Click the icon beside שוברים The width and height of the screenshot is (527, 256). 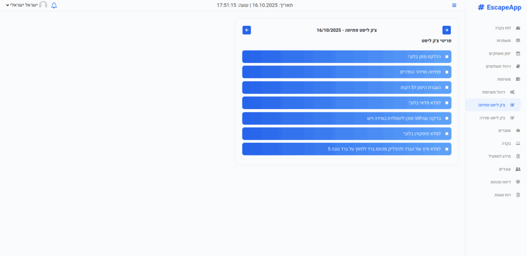click(x=518, y=131)
